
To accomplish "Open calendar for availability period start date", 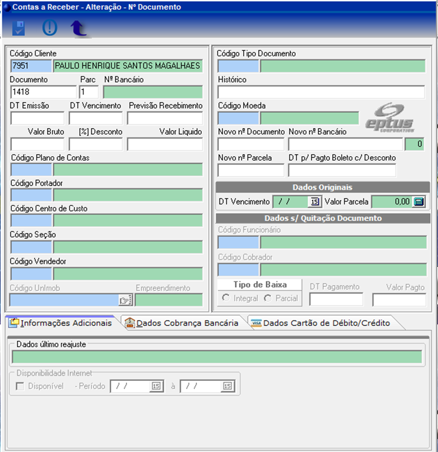I will 156,386.
